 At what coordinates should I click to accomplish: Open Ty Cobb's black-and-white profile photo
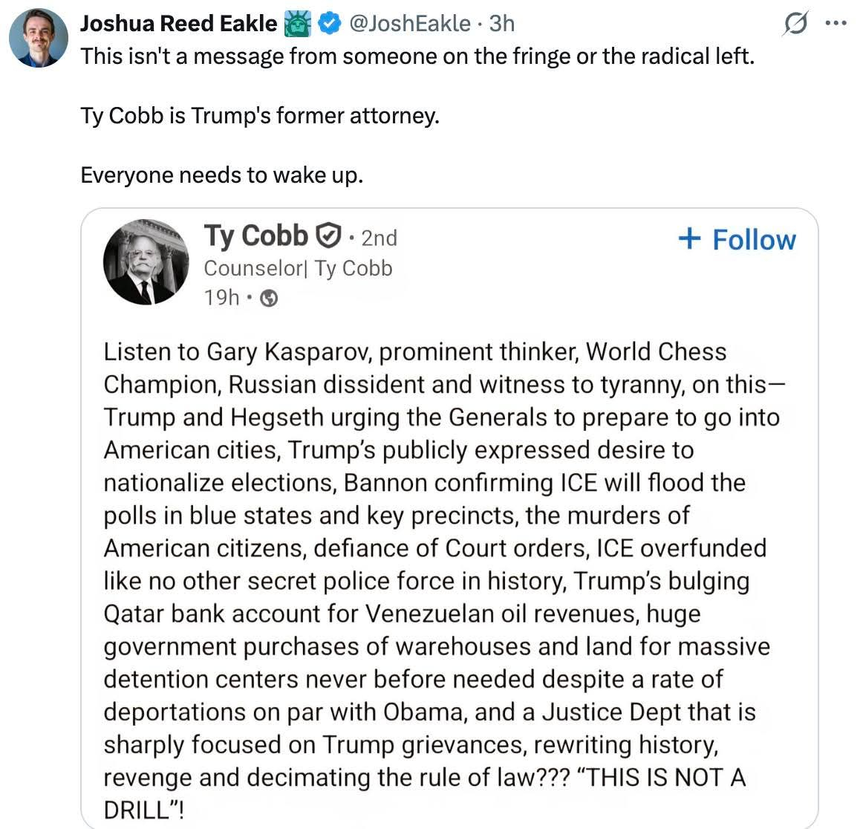click(x=146, y=261)
